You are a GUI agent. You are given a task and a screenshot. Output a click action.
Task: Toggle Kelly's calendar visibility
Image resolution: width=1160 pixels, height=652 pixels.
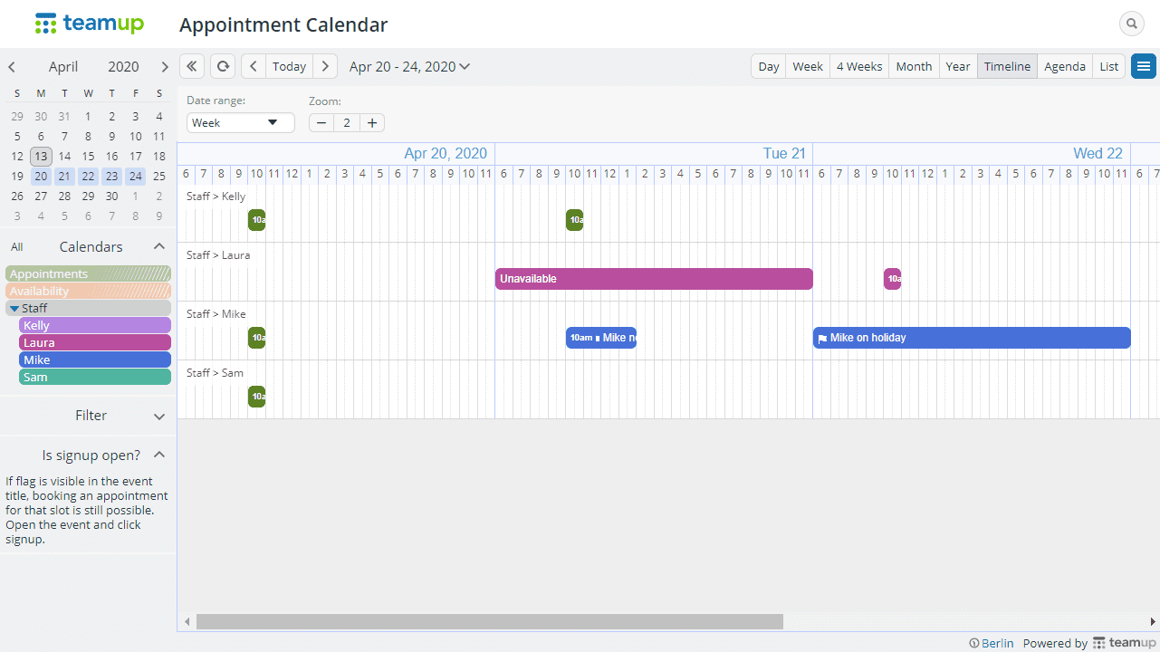coord(95,325)
